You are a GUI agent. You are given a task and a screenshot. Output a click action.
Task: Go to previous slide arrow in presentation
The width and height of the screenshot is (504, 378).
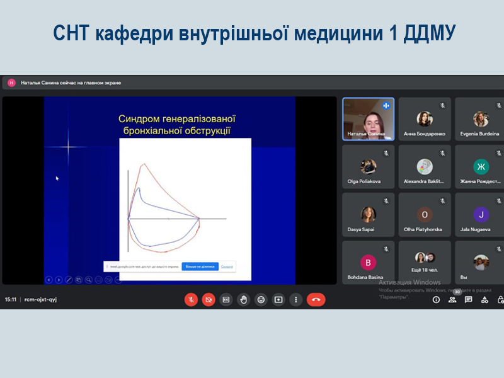pos(49,280)
